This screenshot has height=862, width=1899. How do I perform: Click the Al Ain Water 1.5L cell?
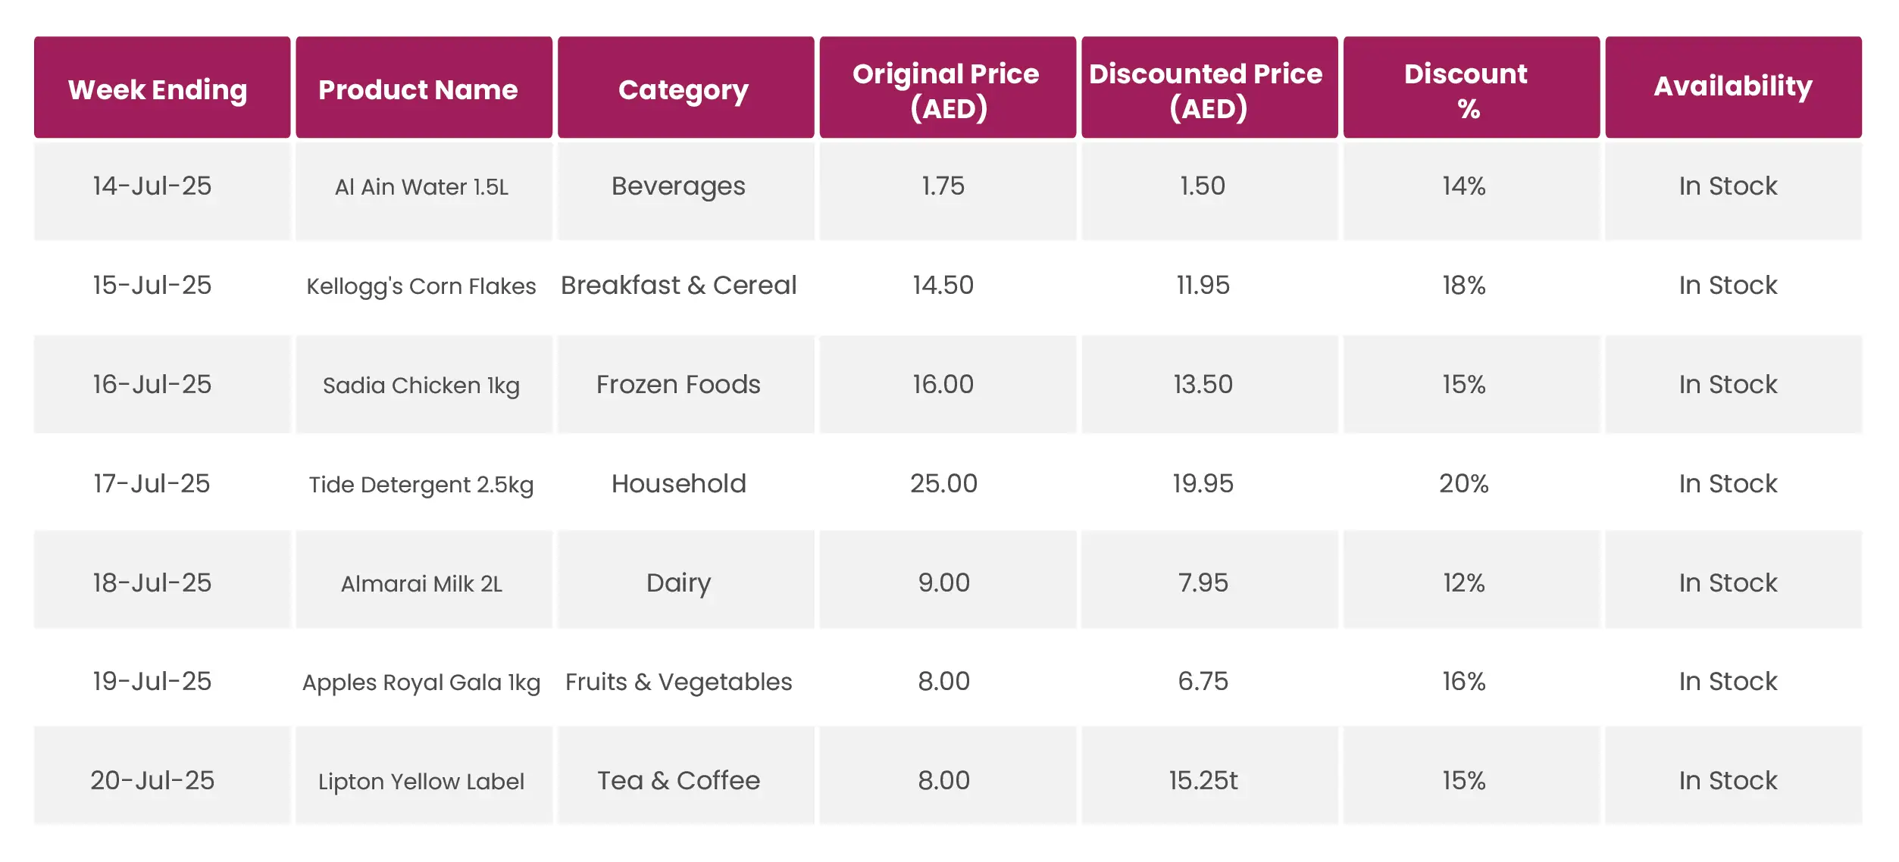(421, 187)
